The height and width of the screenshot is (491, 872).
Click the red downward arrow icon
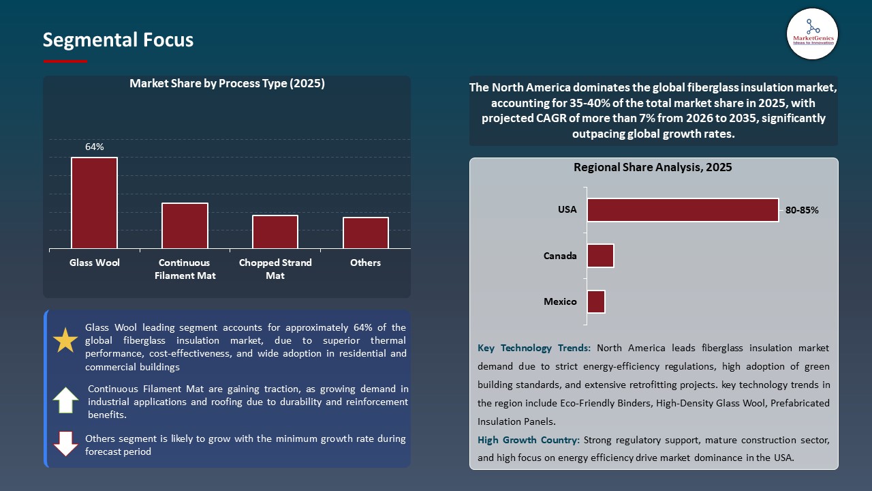[x=65, y=444]
